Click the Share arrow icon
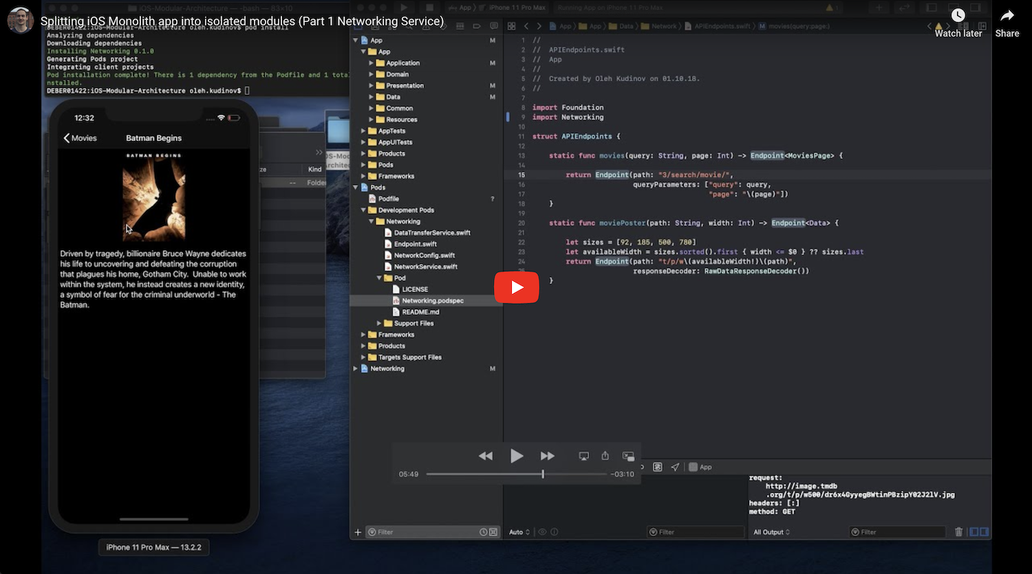1032x574 pixels. pyautogui.click(x=1007, y=15)
